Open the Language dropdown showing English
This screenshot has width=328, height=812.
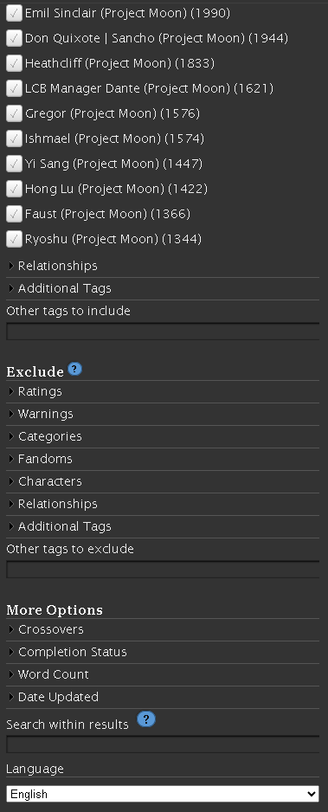pyautogui.click(x=163, y=794)
